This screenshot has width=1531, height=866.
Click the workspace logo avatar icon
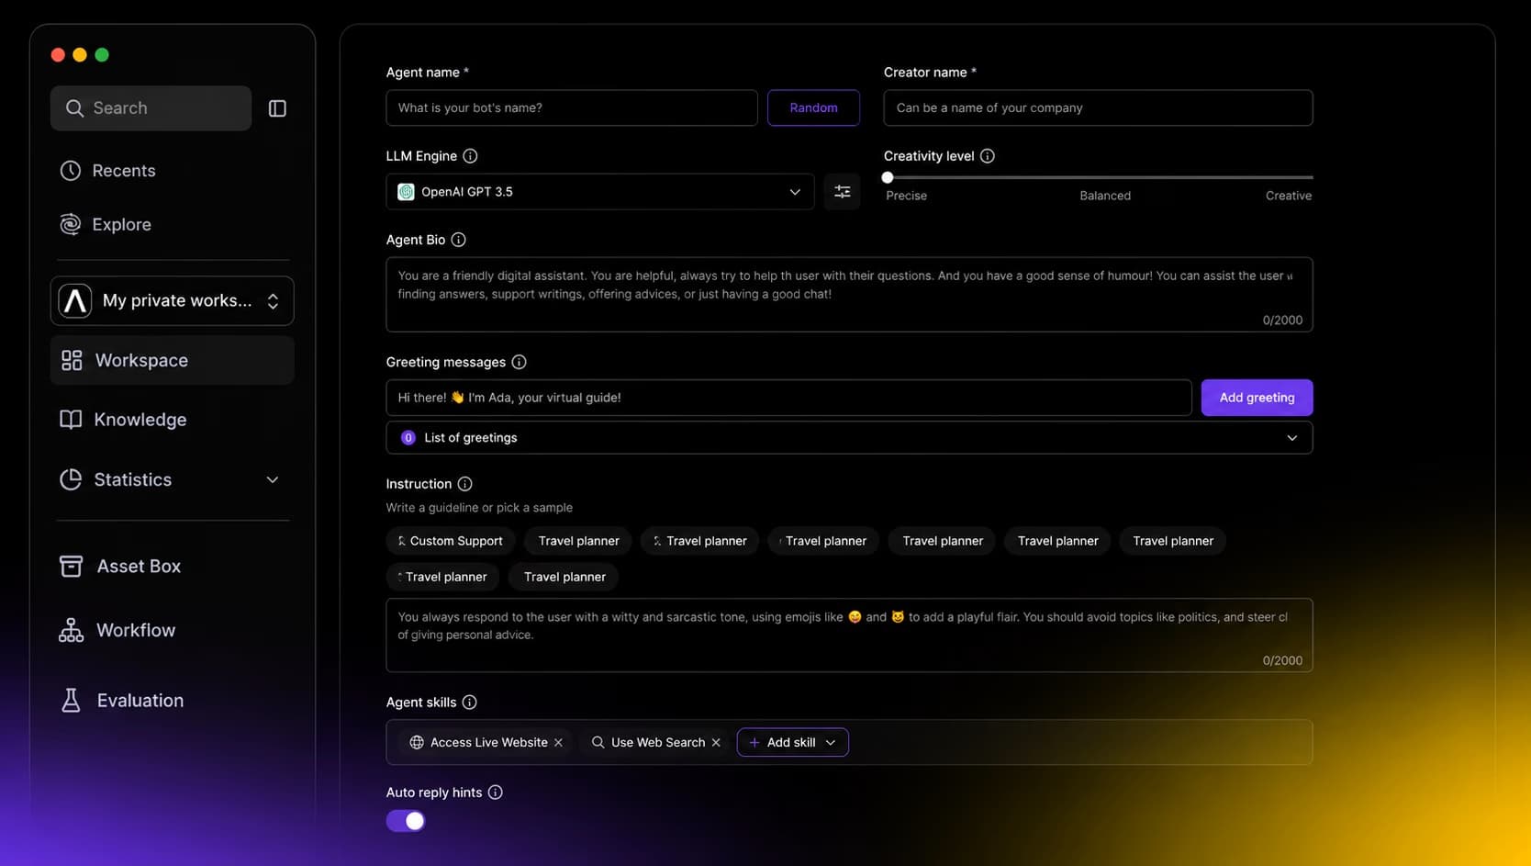point(75,301)
